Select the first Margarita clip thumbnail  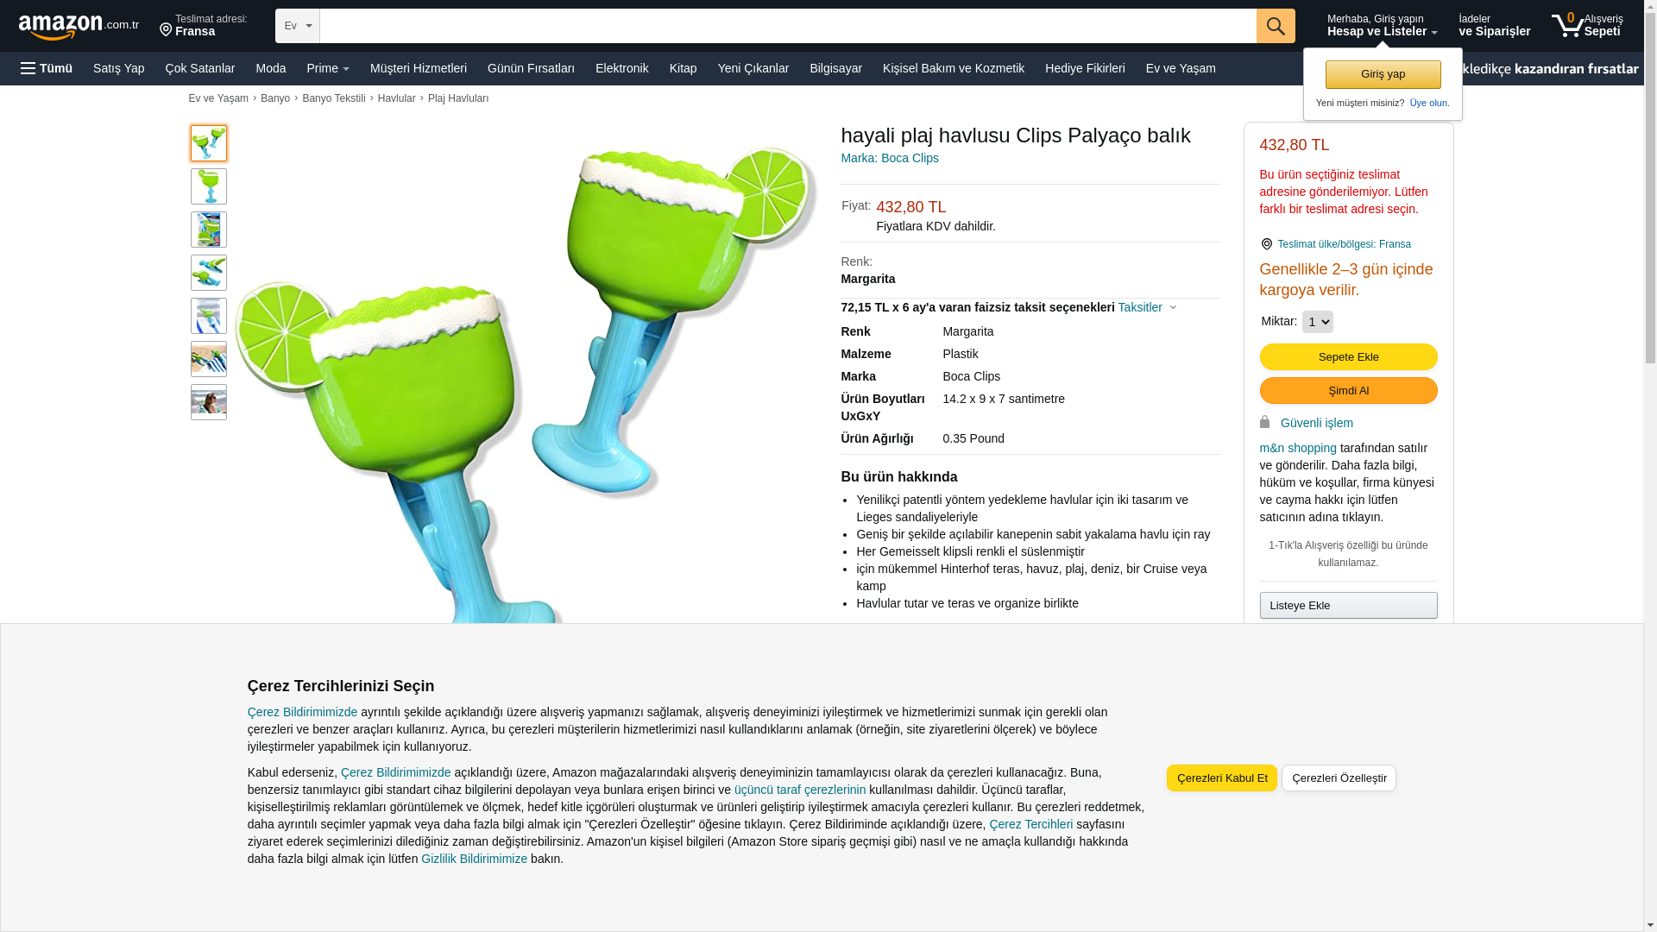click(x=209, y=143)
